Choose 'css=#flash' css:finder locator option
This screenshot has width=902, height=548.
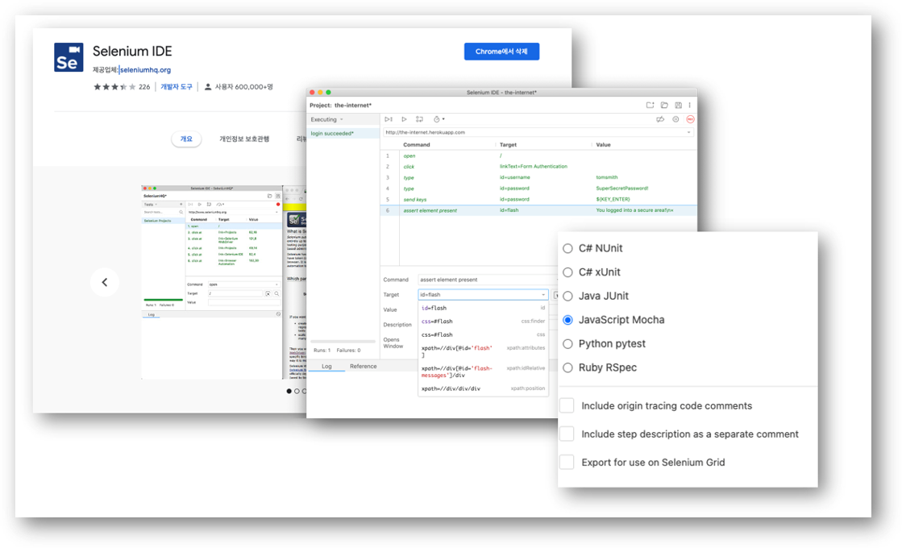tap(483, 322)
